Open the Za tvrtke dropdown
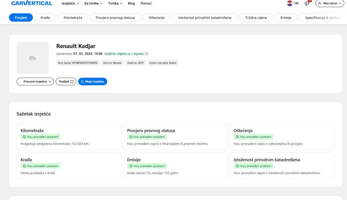Image resolution: width=347 pixels, height=200 pixels. 94,3
